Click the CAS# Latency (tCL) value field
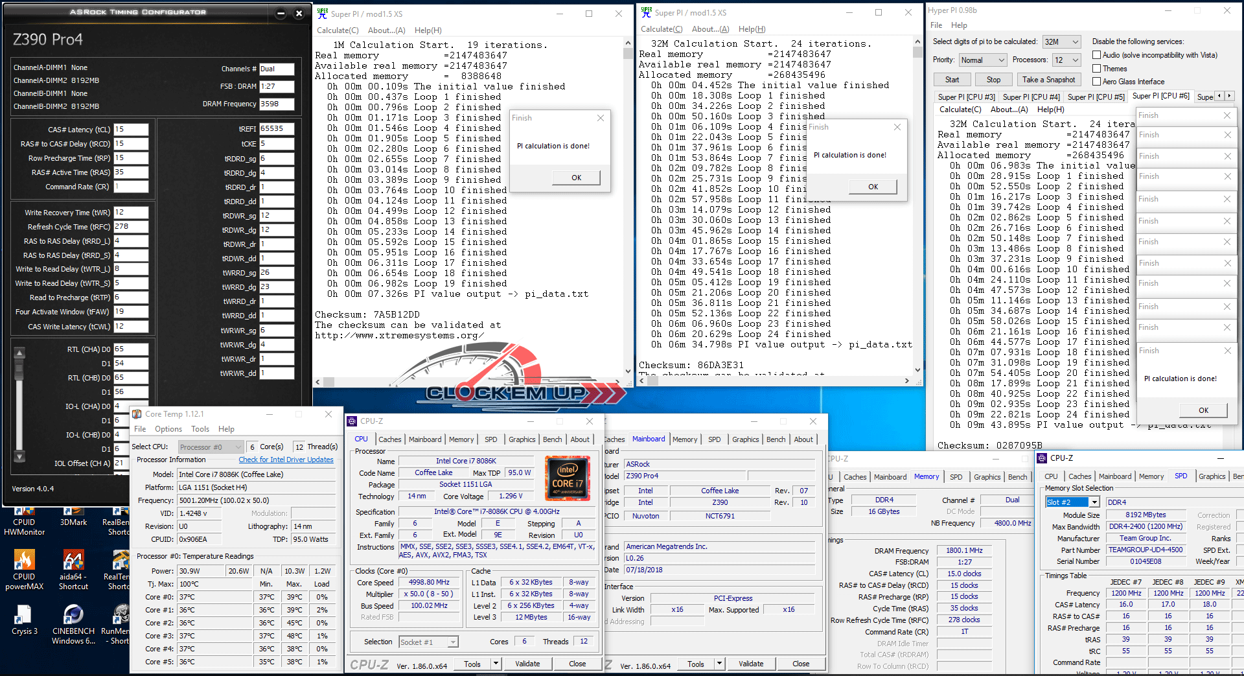1244x676 pixels. click(131, 130)
